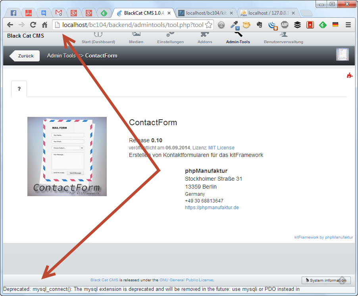Switch to the localhost/bc104/kit browser tab
The image size is (358, 296).
[202, 13]
